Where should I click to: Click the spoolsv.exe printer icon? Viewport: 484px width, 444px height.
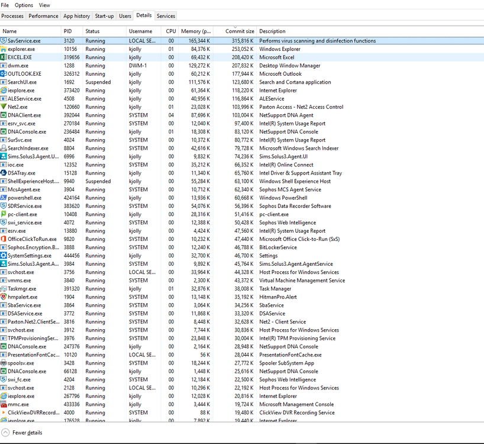coord(4,363)
